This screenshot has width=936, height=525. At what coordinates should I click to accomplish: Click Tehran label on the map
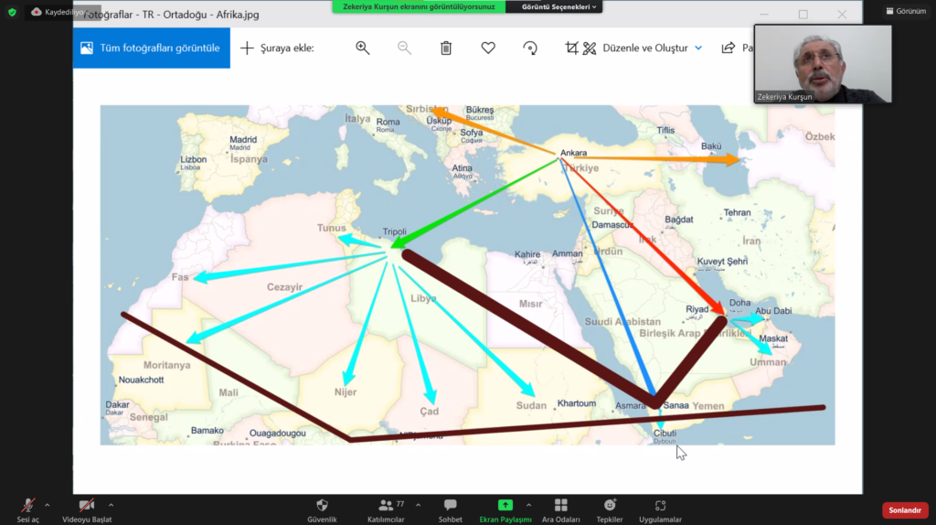pos(738,212)
